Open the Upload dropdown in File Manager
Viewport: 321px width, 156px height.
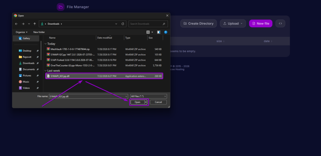pos(233,23)
